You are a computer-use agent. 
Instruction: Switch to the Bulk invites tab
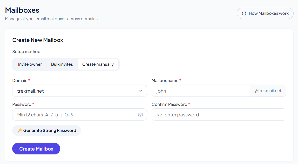[x=62, y=64]
